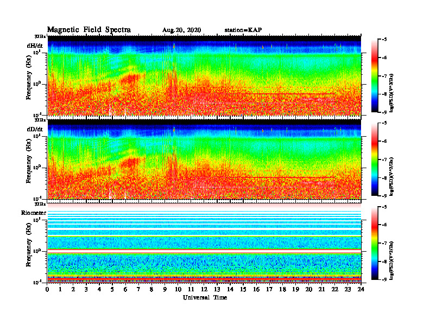Click the hour 14 tick label
The image size is (430, 332).
[230, 289]
